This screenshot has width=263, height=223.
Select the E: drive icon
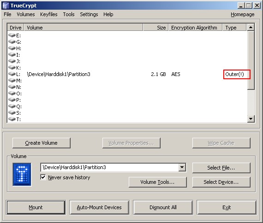coord(12,35)
